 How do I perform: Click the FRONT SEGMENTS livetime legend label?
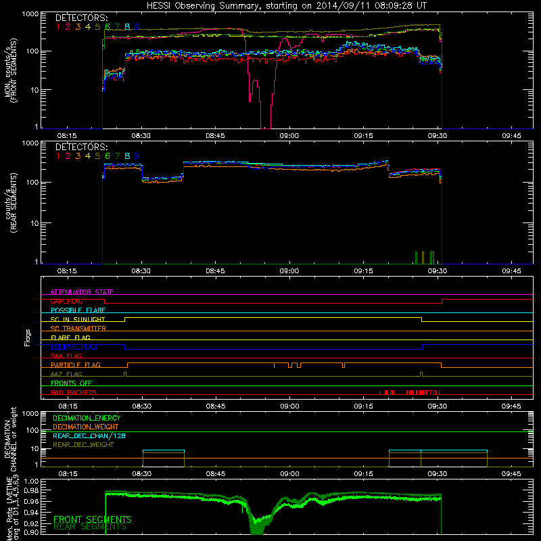click(x=93, y=519)
